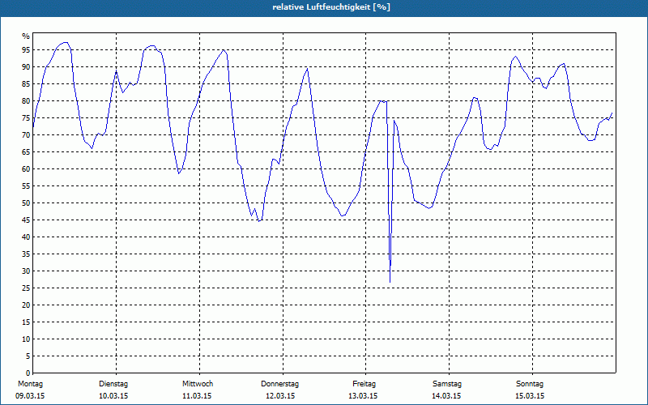Click the Monday humidity peak near 97%
This screenshot has width=648, height=405.
coord(65,43)
